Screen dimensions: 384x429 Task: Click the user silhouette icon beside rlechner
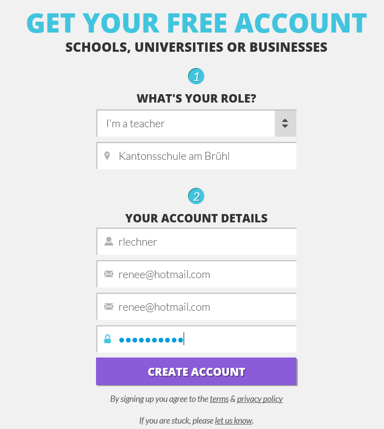109,242
